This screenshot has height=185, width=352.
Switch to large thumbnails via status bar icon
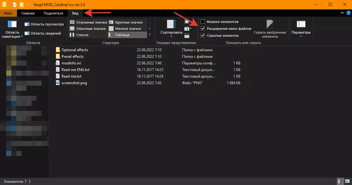[x=347, y=181]
